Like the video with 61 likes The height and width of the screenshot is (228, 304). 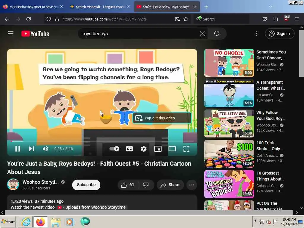click(128, 185)
